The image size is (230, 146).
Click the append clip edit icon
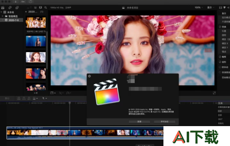coord(29,98)
